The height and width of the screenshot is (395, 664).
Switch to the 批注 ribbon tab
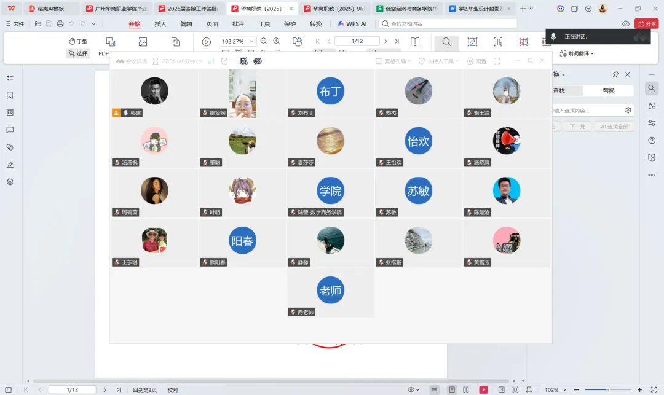(239, 24)
